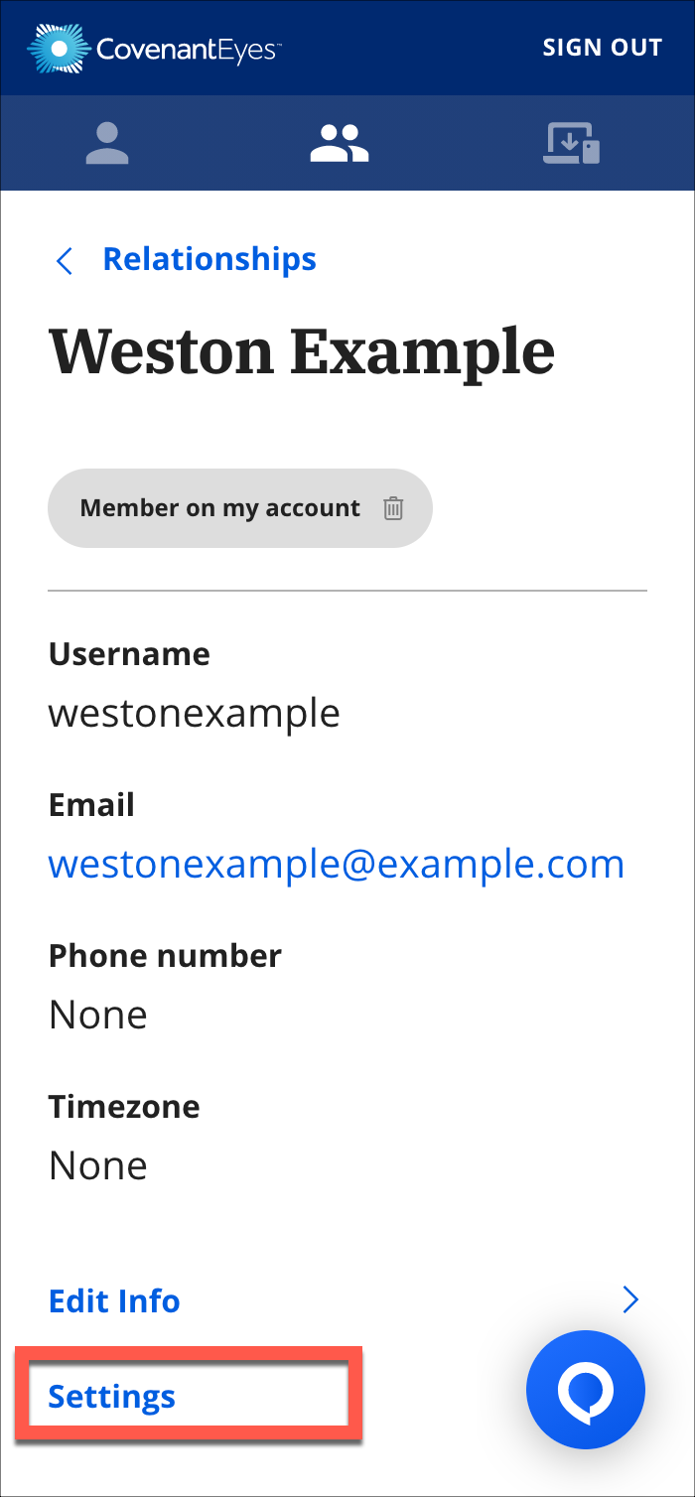Open the devices download tab icon
The width and height of the screenshot is (695, 1497).
(x=571, y=143)
